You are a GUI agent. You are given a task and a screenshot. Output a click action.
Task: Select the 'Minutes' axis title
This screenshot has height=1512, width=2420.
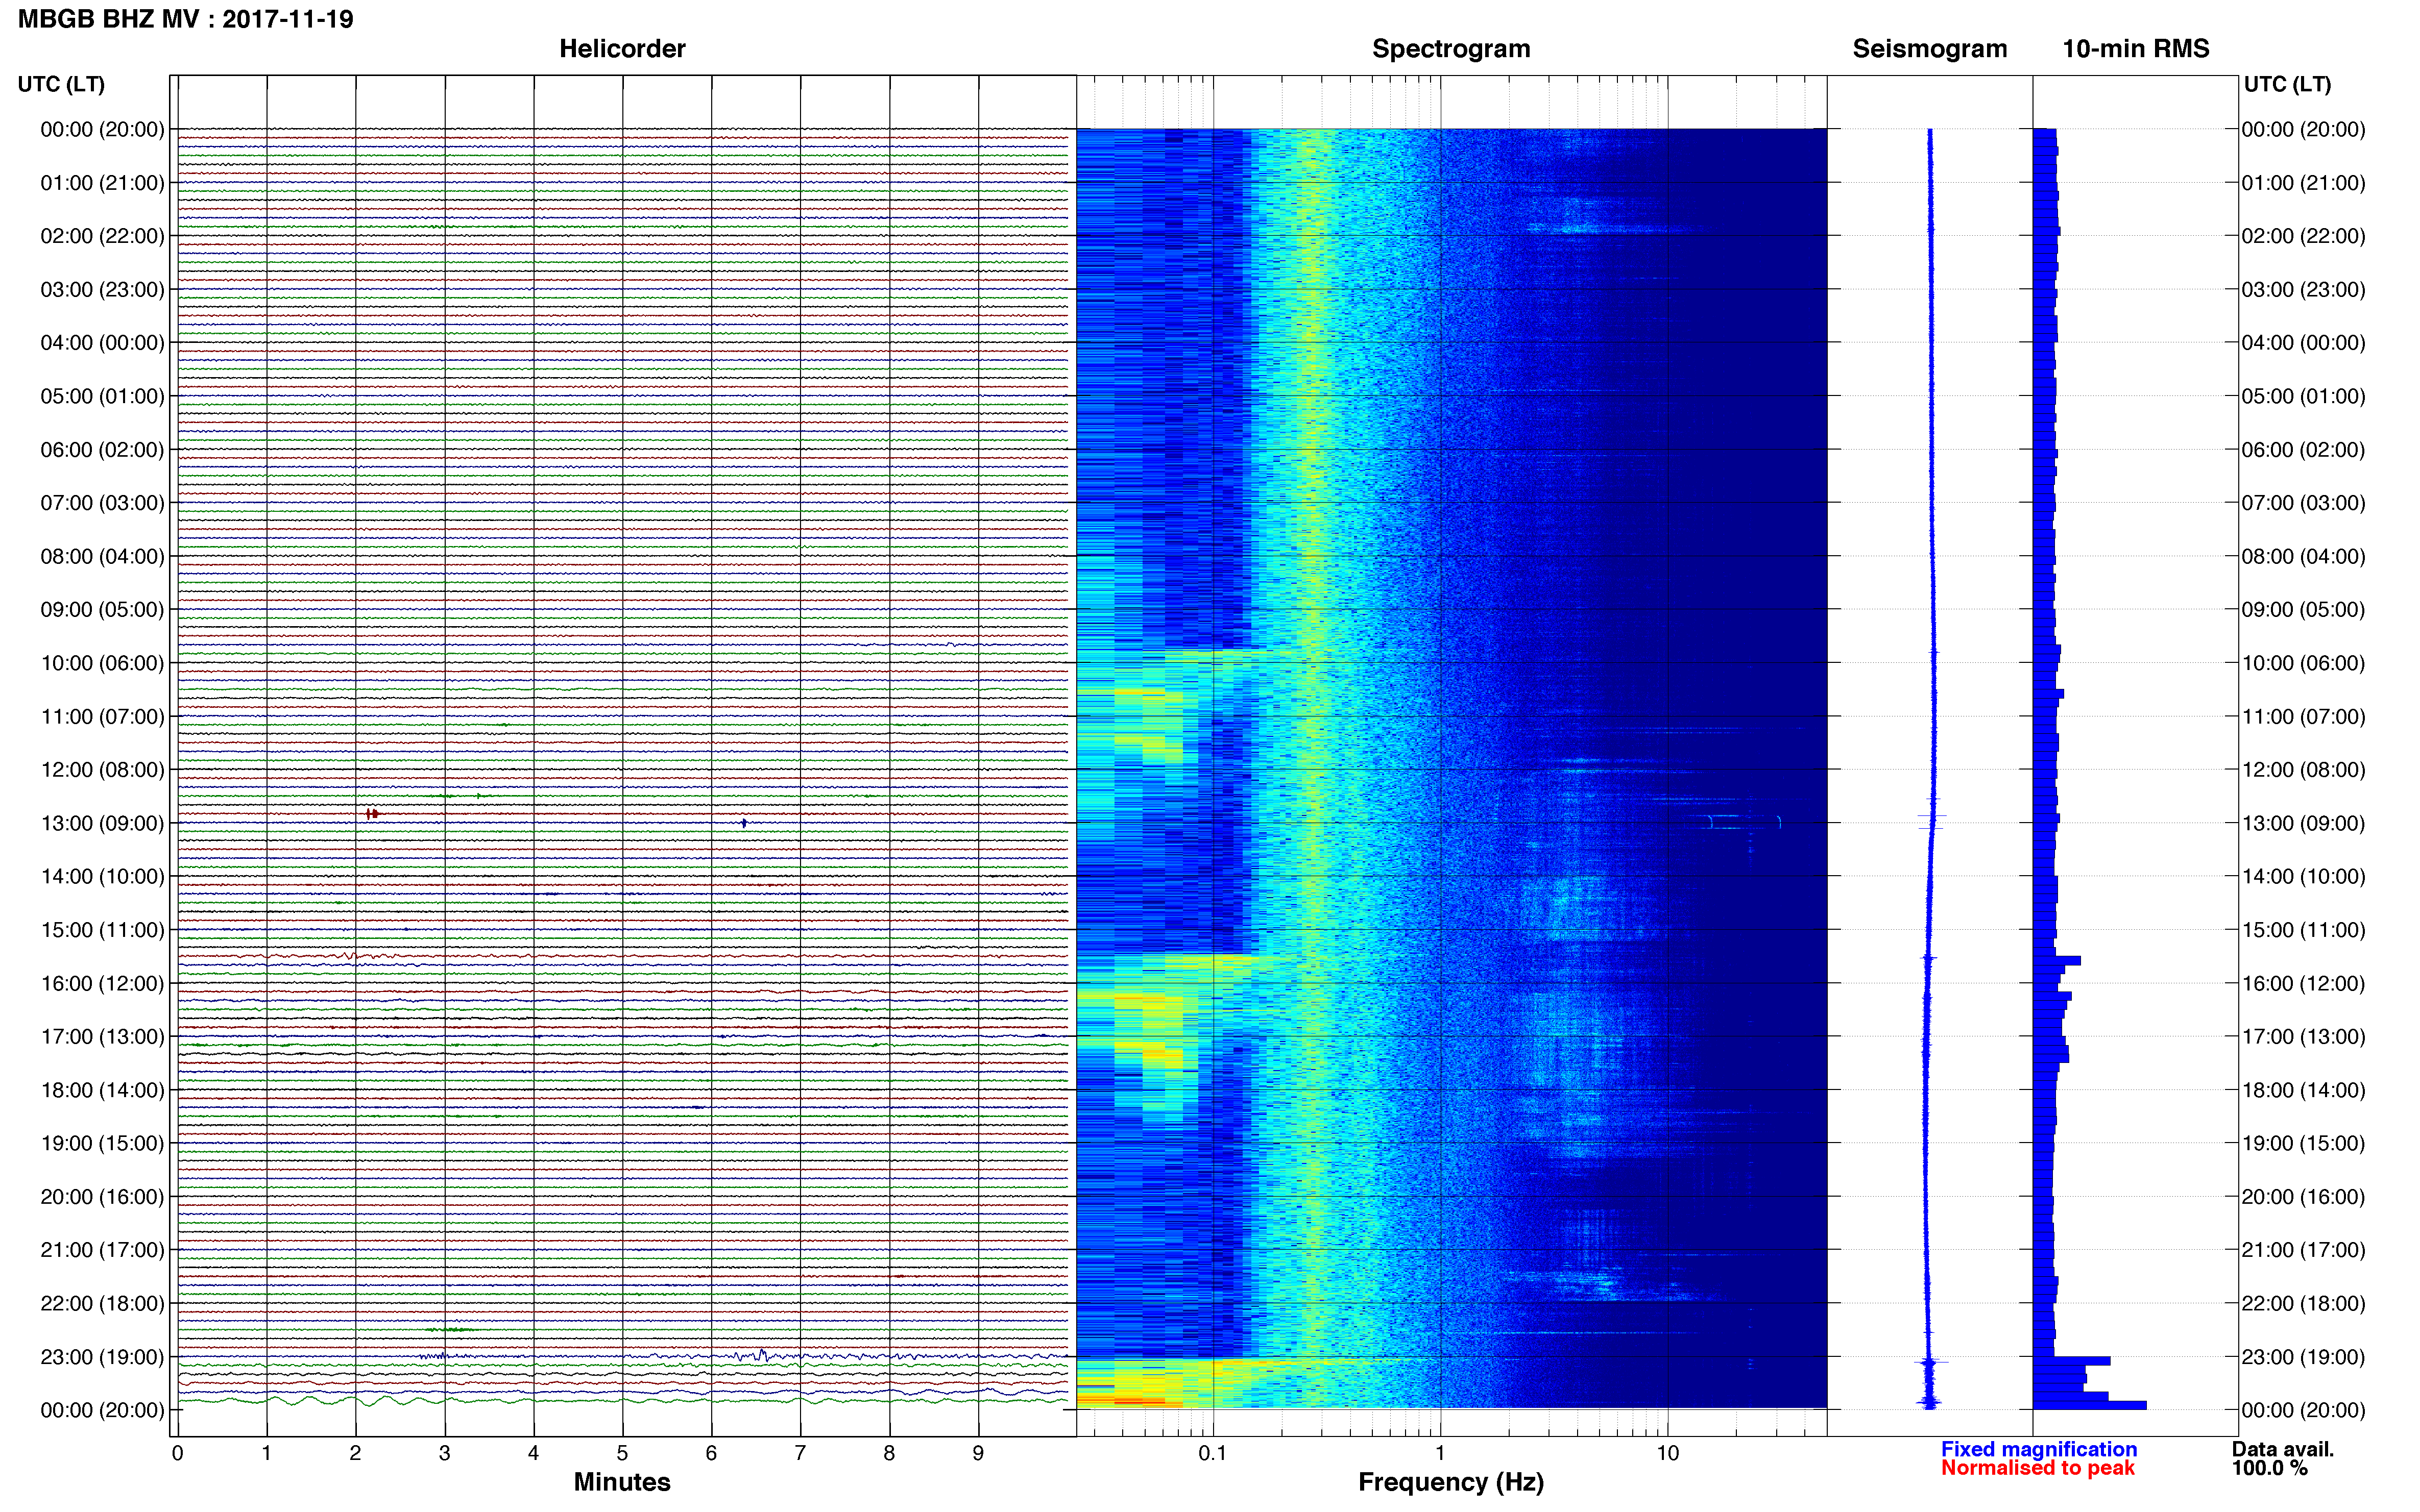621,1482
